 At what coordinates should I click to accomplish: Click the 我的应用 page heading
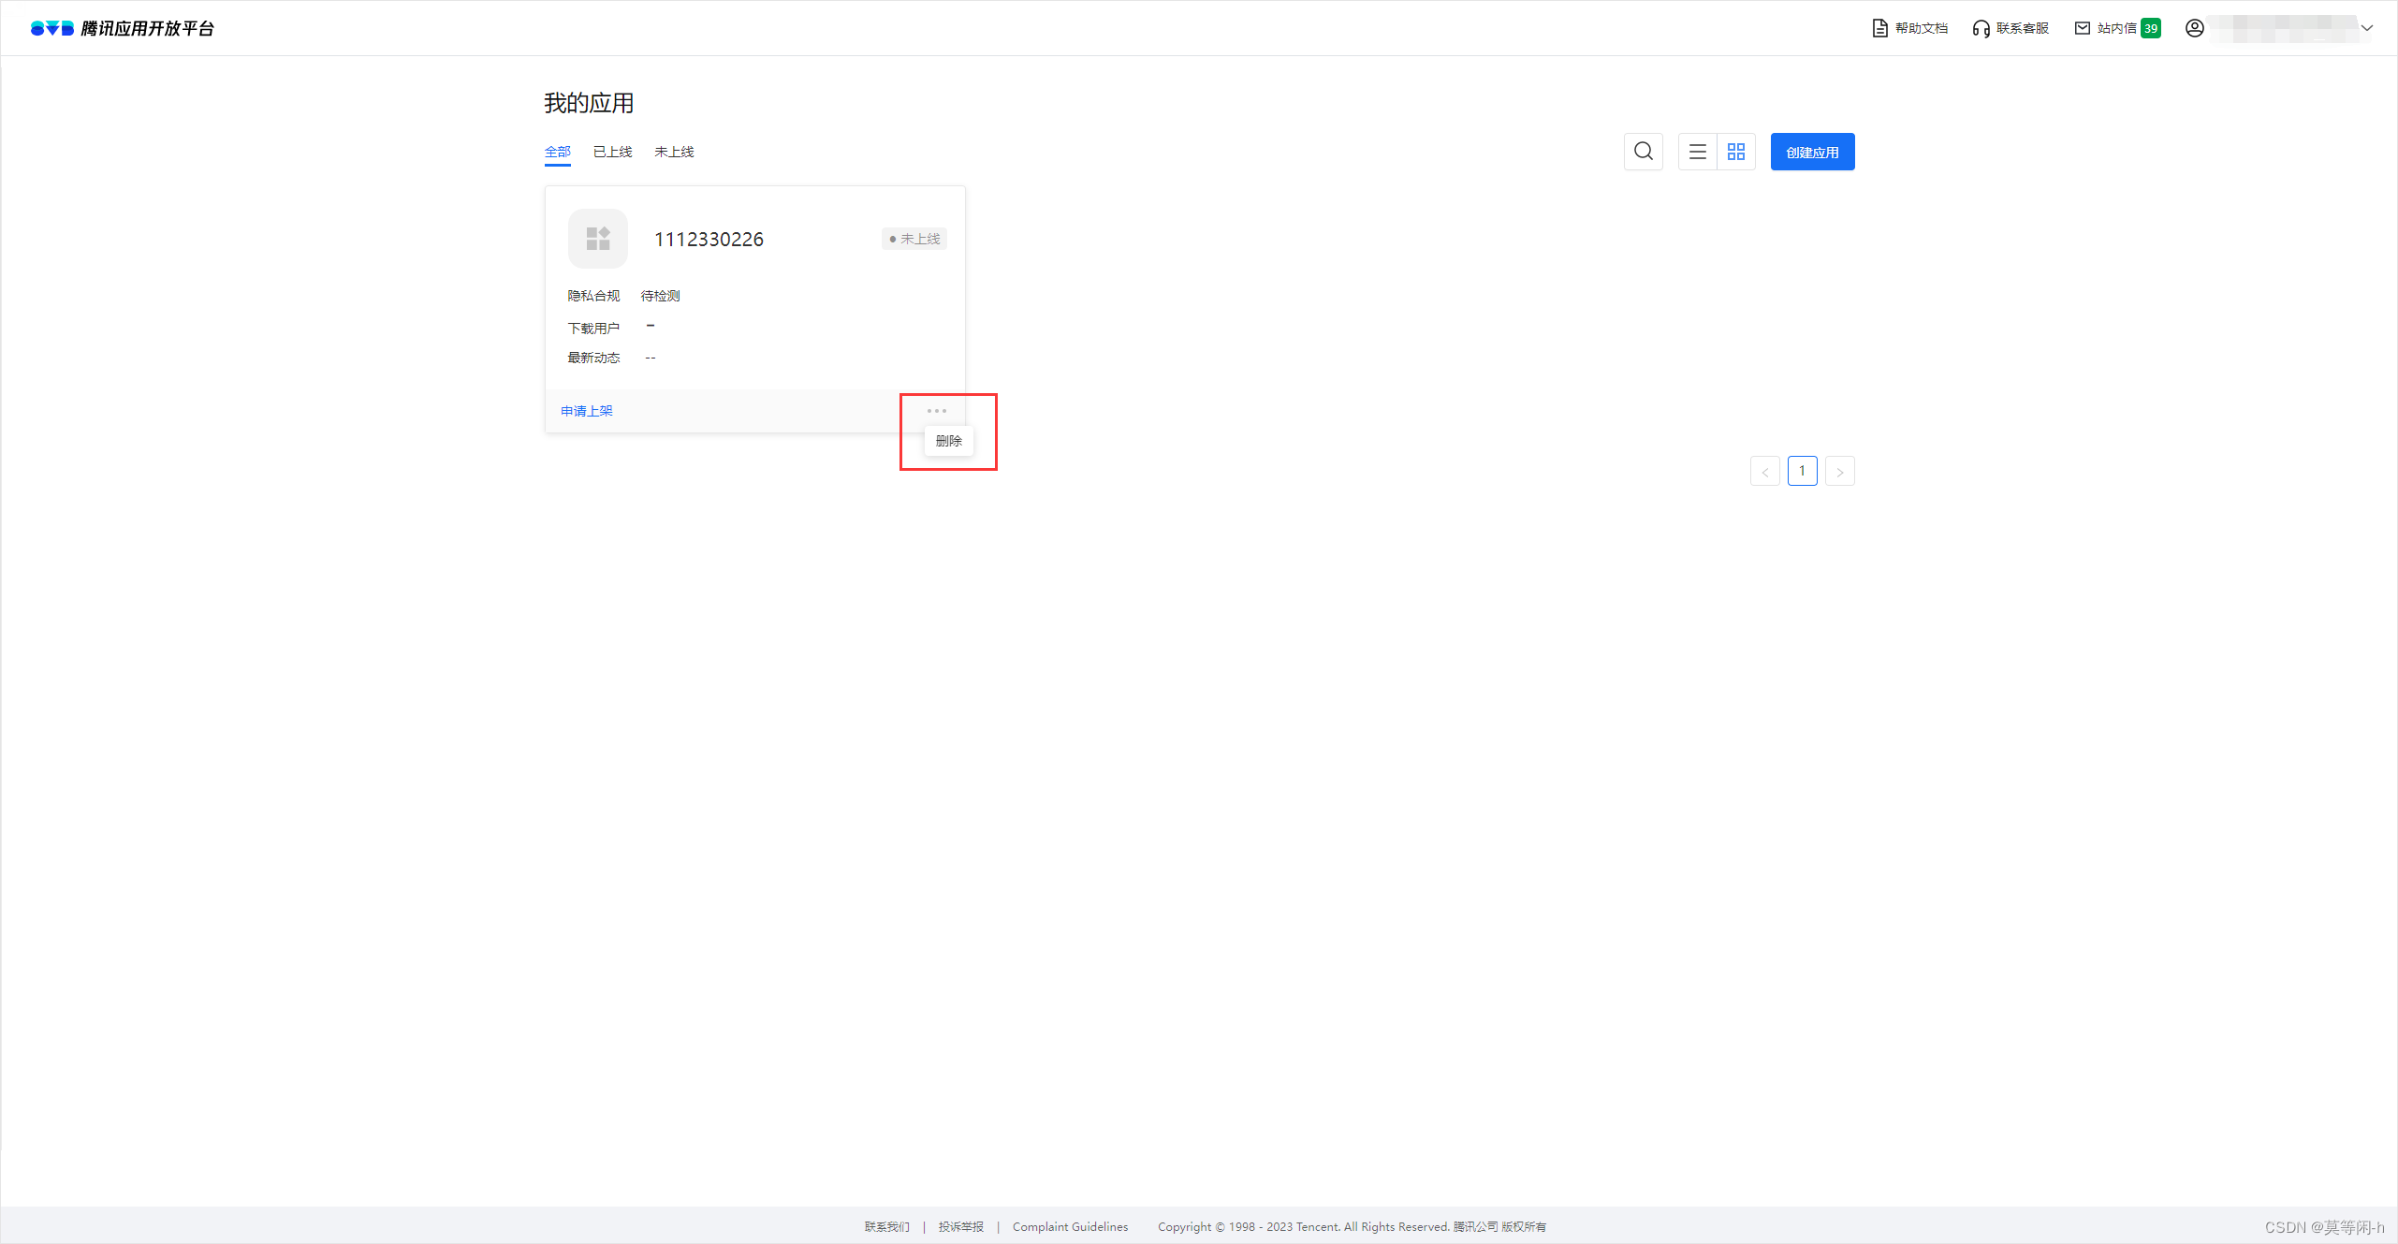pyautogui.click(x=589, y=103)
